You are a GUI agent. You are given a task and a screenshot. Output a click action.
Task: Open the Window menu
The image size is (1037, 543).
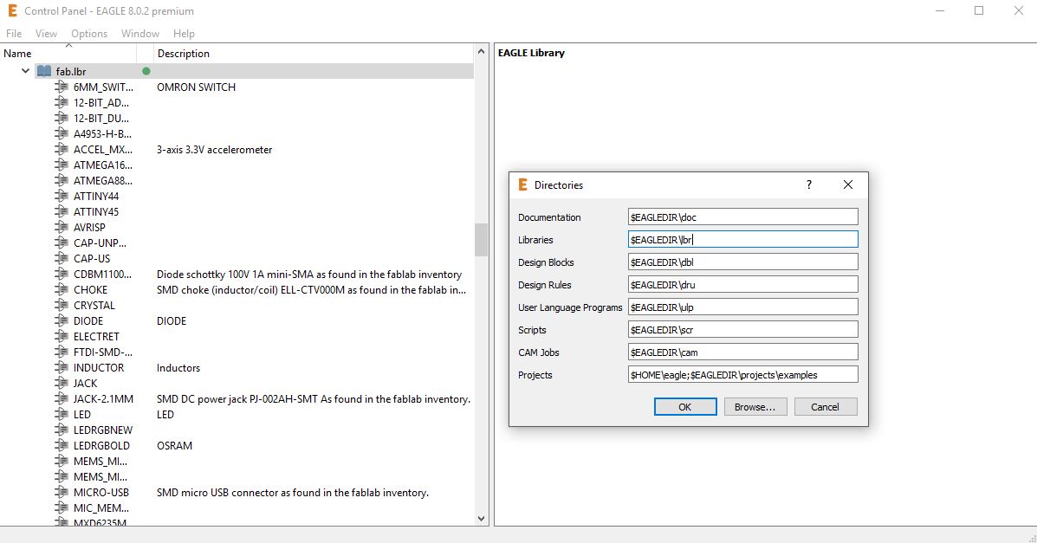coord(140,33)
